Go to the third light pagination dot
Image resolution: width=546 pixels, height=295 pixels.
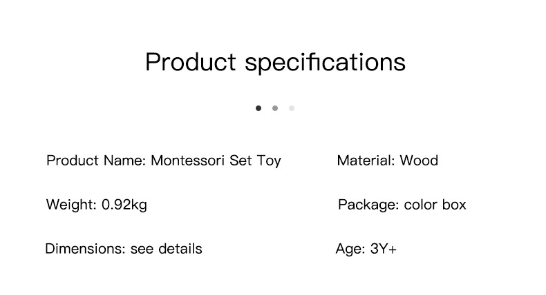coord(292,108)
